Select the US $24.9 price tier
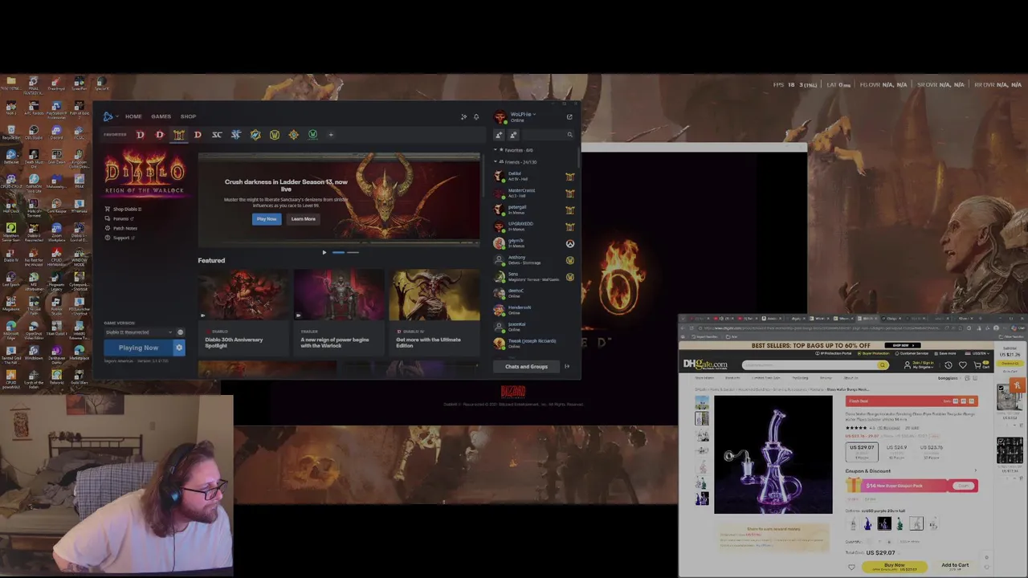Image resolution: width=1028 pixels, height=578 pixels. (896, 451)
